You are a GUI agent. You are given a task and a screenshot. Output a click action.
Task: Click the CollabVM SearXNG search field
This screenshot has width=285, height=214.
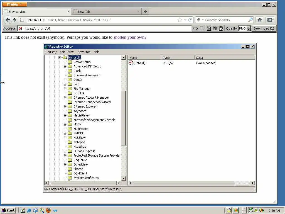tap(226, 20)
